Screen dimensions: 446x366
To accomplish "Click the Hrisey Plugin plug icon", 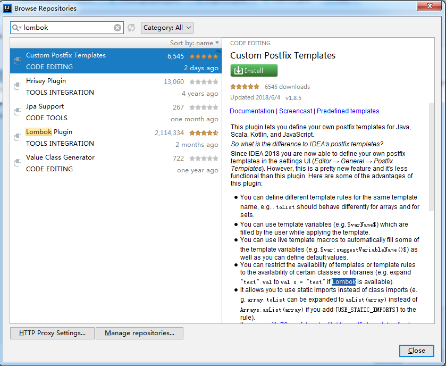I will click(x=18, y=86).
